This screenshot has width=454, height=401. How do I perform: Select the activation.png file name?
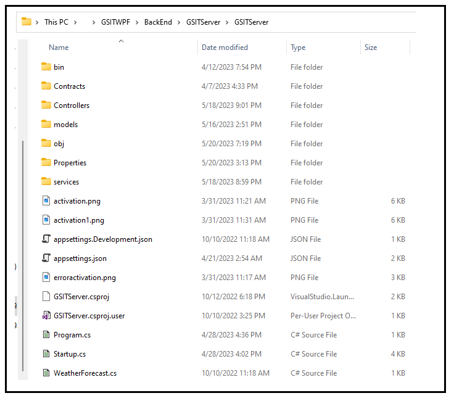[77, 201]
